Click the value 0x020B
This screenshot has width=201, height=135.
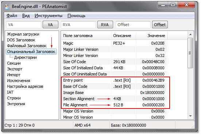(x=158, y=43)
